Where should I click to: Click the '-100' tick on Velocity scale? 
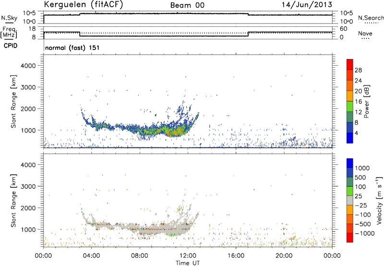[x=363, y=215]
